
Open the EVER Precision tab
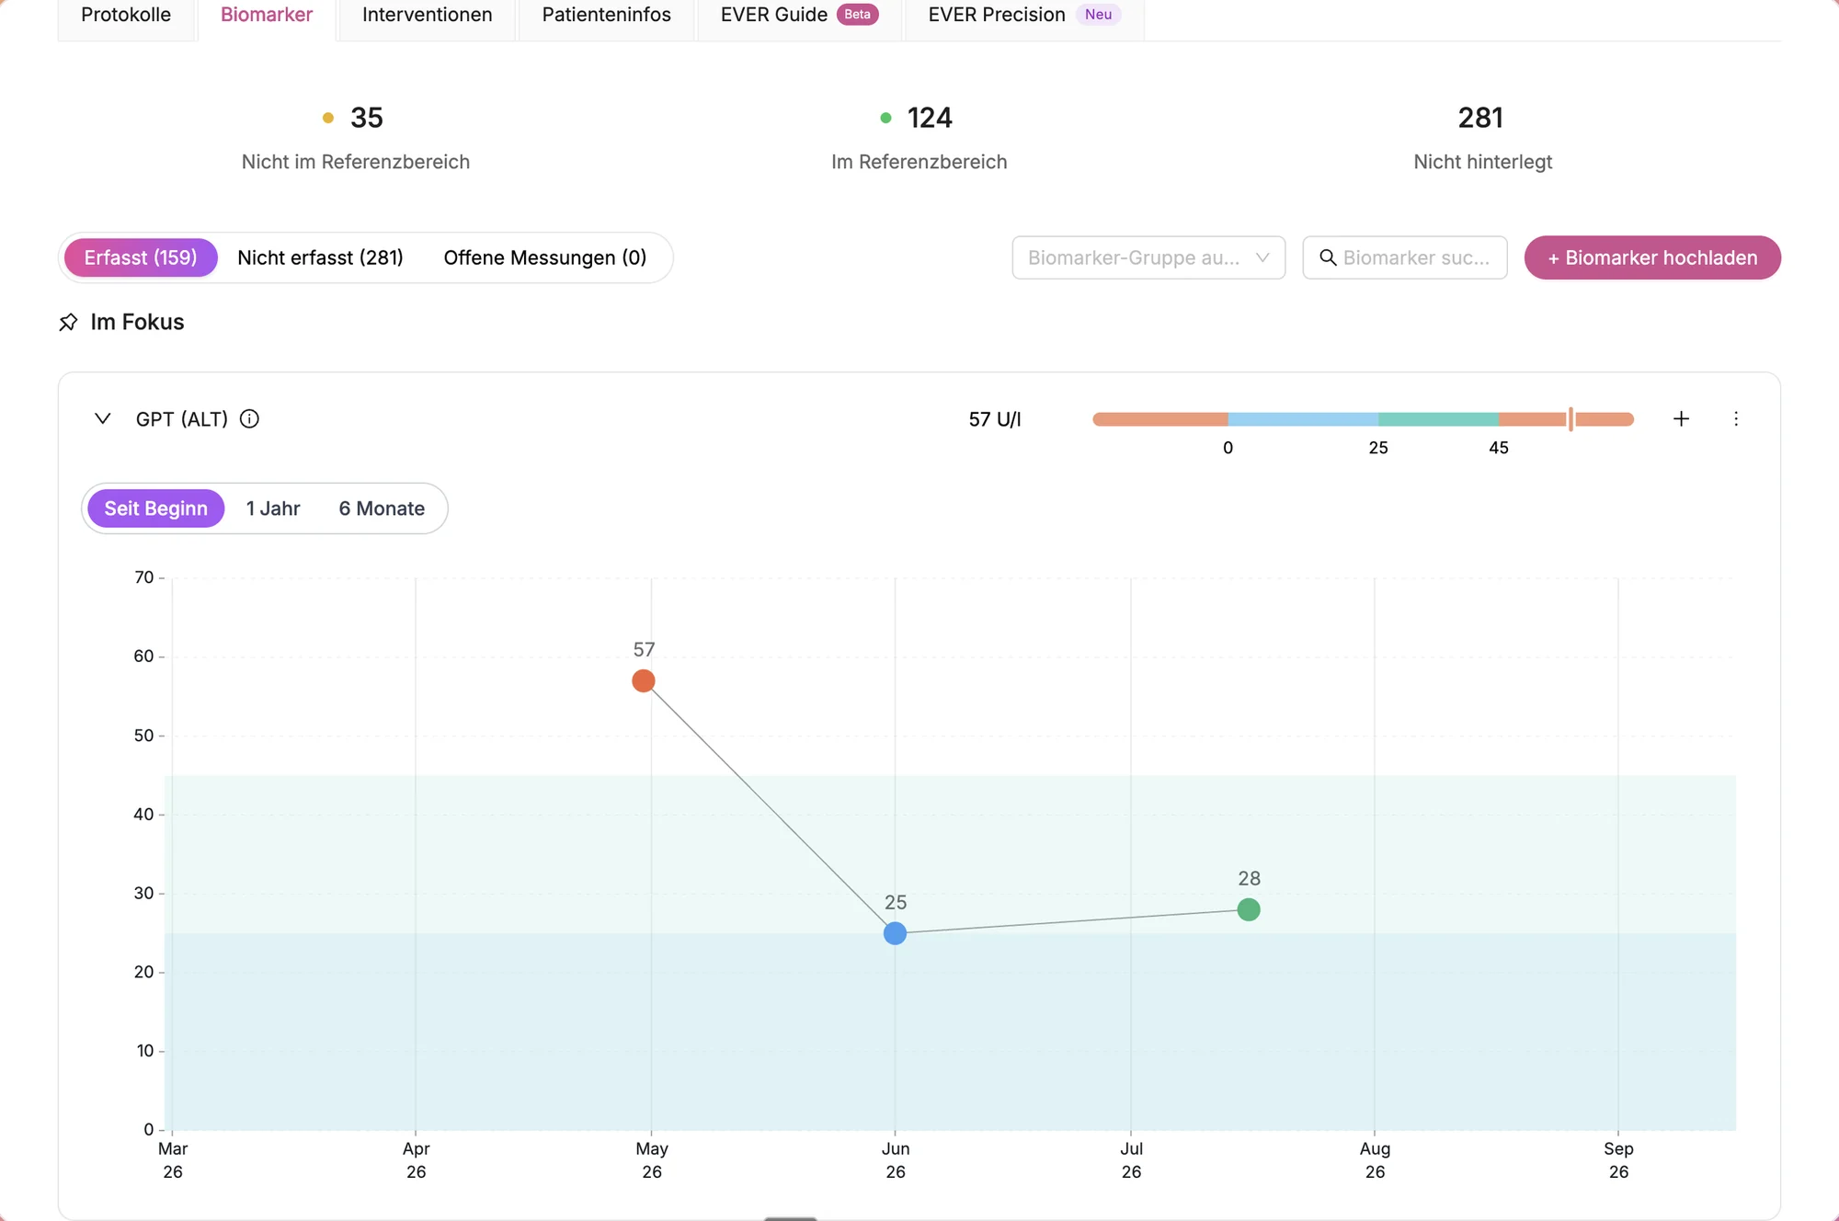1024,16
